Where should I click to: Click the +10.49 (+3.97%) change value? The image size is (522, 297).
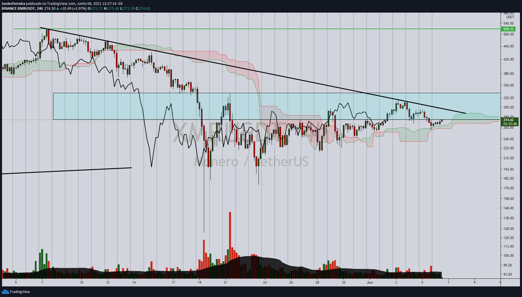pos(73,9)
